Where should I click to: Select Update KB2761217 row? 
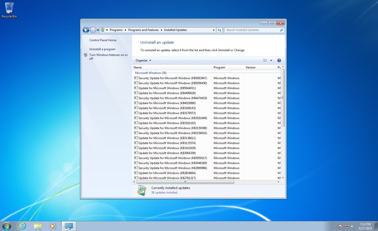click(x=207, y=178)
